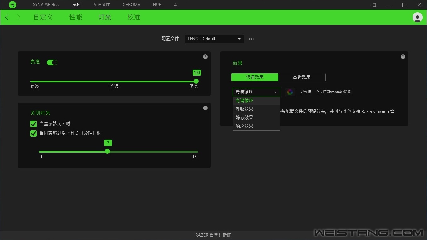
Task: Open the HUE top tab
Action: coord(157,5)
